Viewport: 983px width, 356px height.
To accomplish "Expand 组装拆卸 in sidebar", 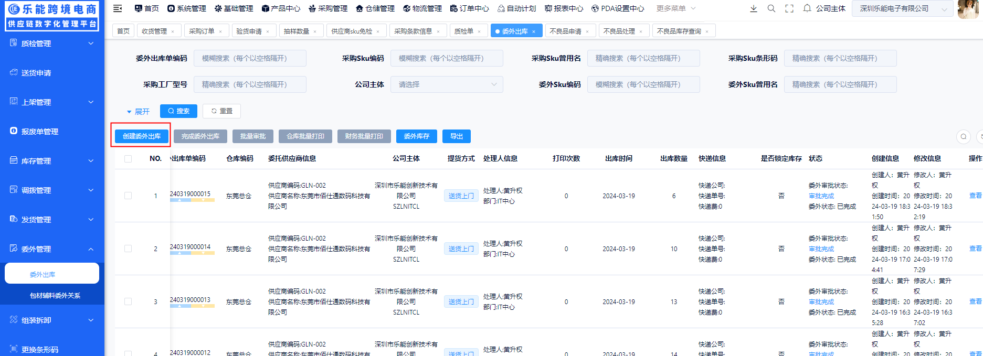I will 52,320.
